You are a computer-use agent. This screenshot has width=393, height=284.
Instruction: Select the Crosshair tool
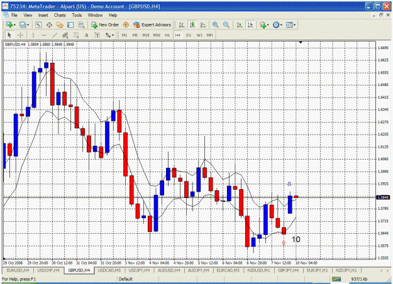(x=20, y=35)
